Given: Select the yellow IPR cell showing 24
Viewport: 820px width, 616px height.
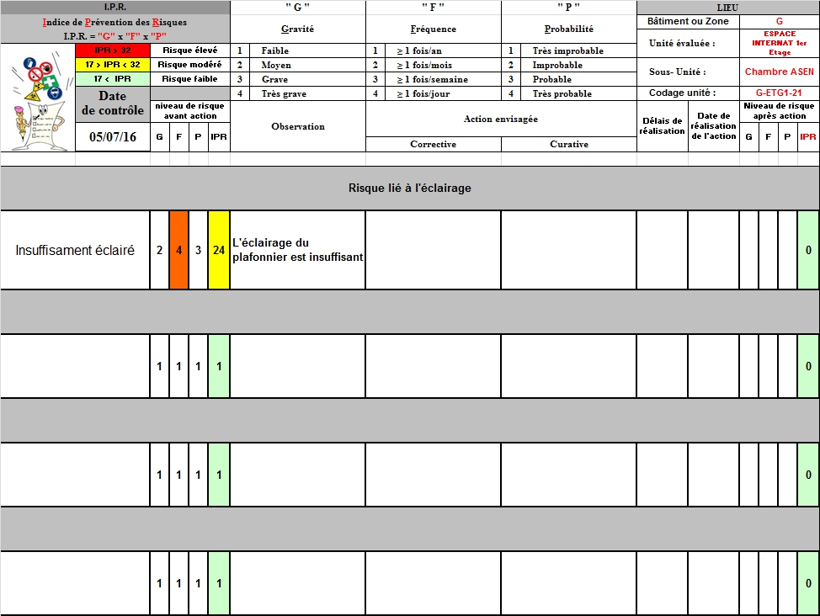Looking at the screenshot, I should [x=218, y=251].
